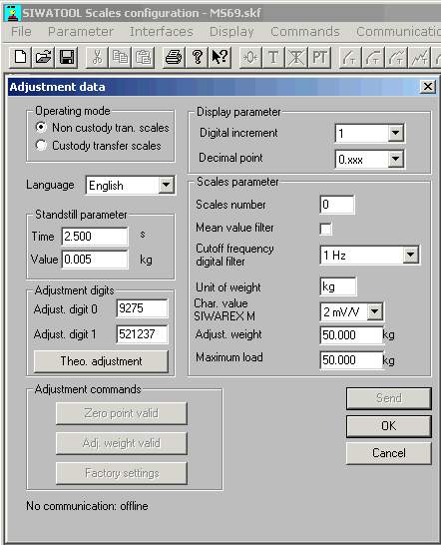Click the Send button

(389, 398)
